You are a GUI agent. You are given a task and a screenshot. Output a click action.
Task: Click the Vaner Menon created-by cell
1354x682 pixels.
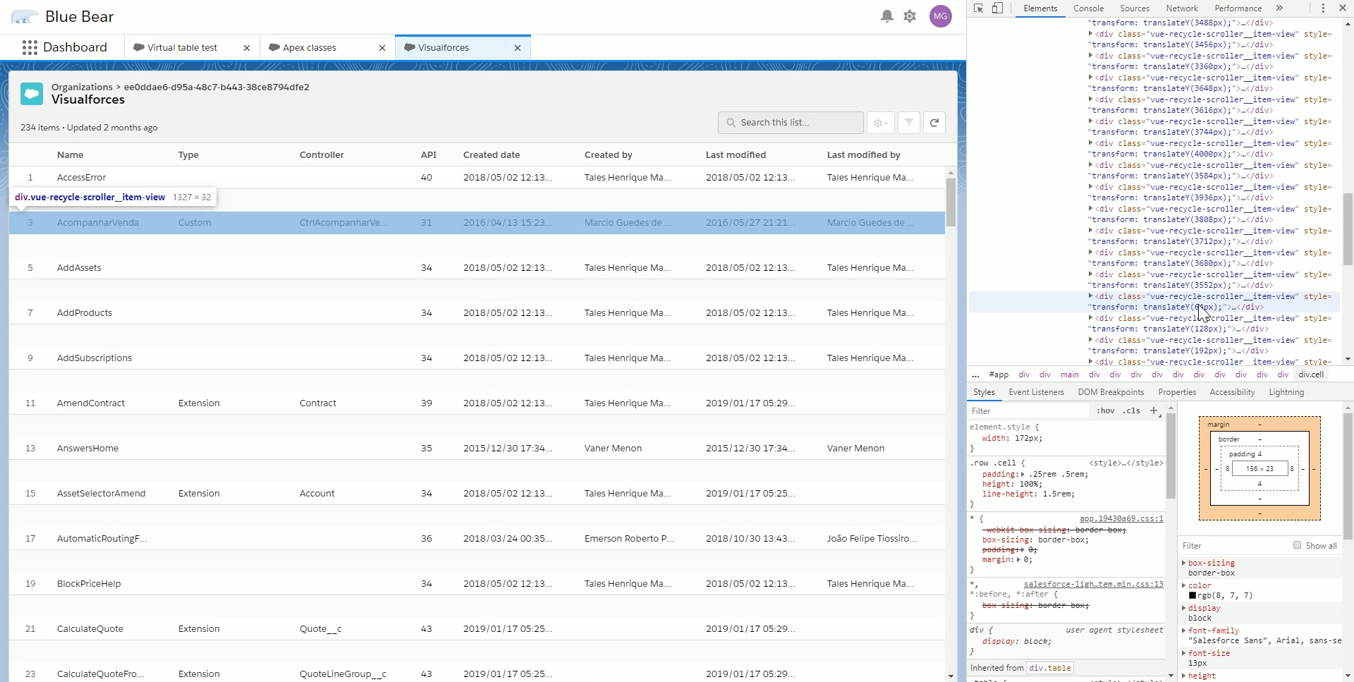pos(613,449)
